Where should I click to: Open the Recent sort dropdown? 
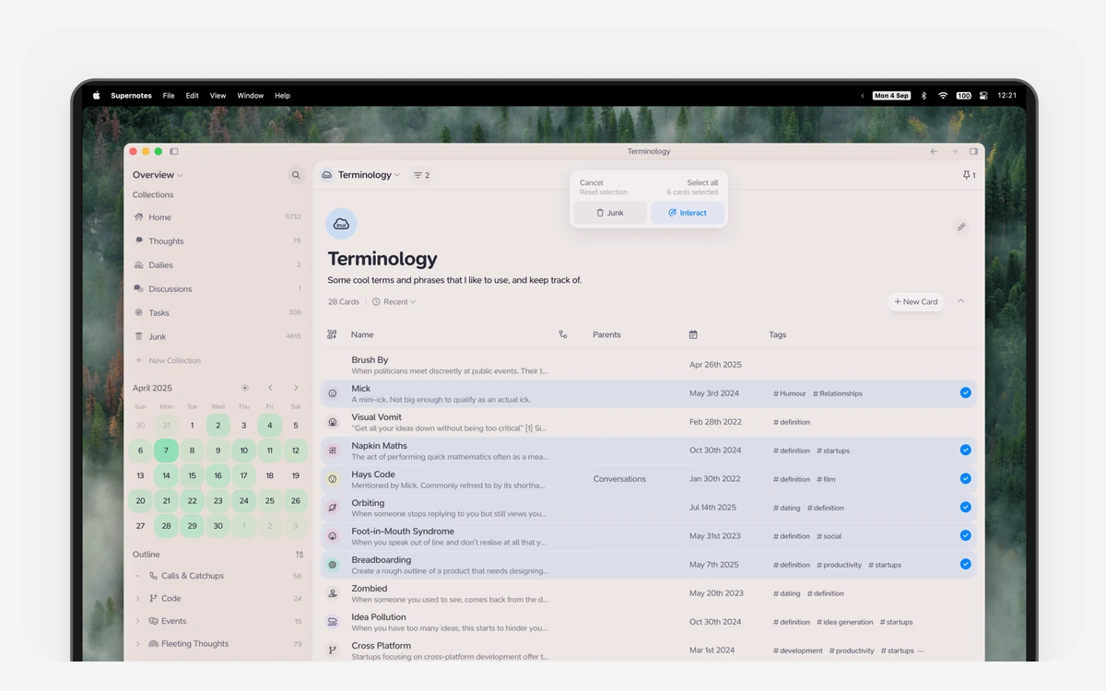pyautogui.click(x=394, y=302)
